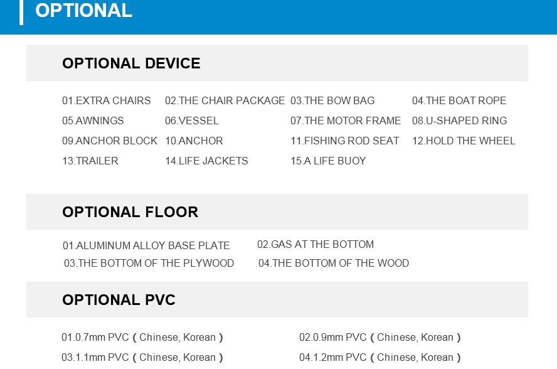Select the OPTIONAL DEVICE section heading
The image size is (557, 369).
[x=131, y=63]
